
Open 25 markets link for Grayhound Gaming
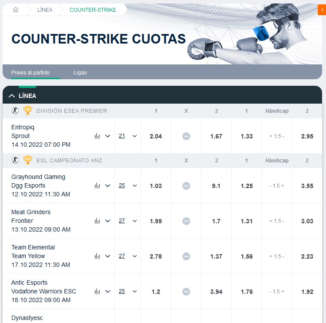point(122,185)
